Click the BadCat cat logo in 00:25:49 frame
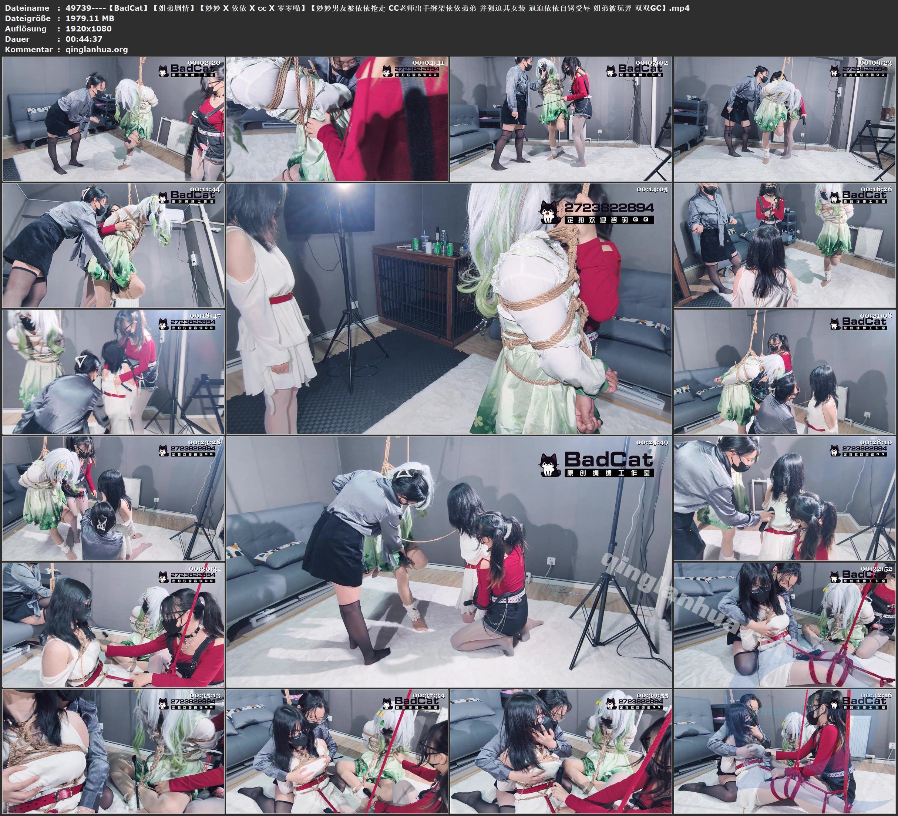This screenshot has width=898, height=816. point(550,465)
